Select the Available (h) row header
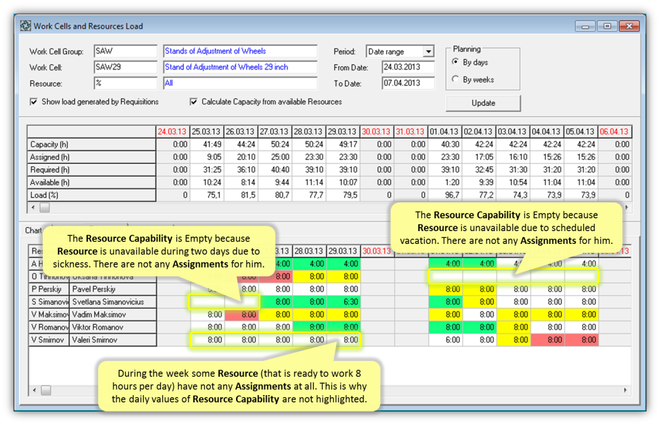This screenshot has height=425, width=660. coord(91,182)
